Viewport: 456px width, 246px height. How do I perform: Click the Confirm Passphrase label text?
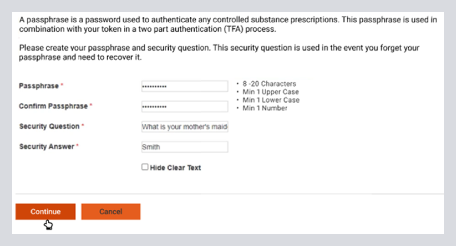(x=53, y=106)
